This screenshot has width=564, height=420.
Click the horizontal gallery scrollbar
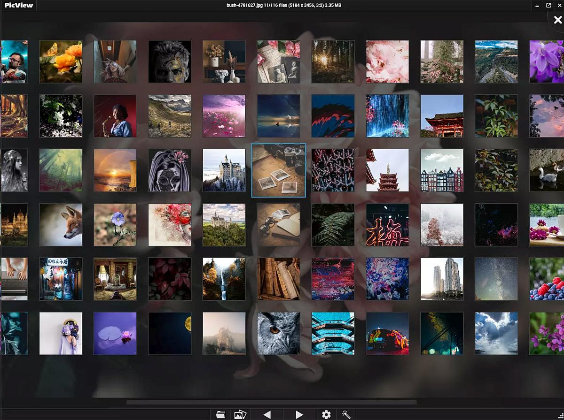click(x=271, y=402)
